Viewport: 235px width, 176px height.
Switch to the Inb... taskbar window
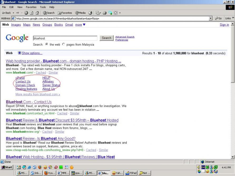37,173
